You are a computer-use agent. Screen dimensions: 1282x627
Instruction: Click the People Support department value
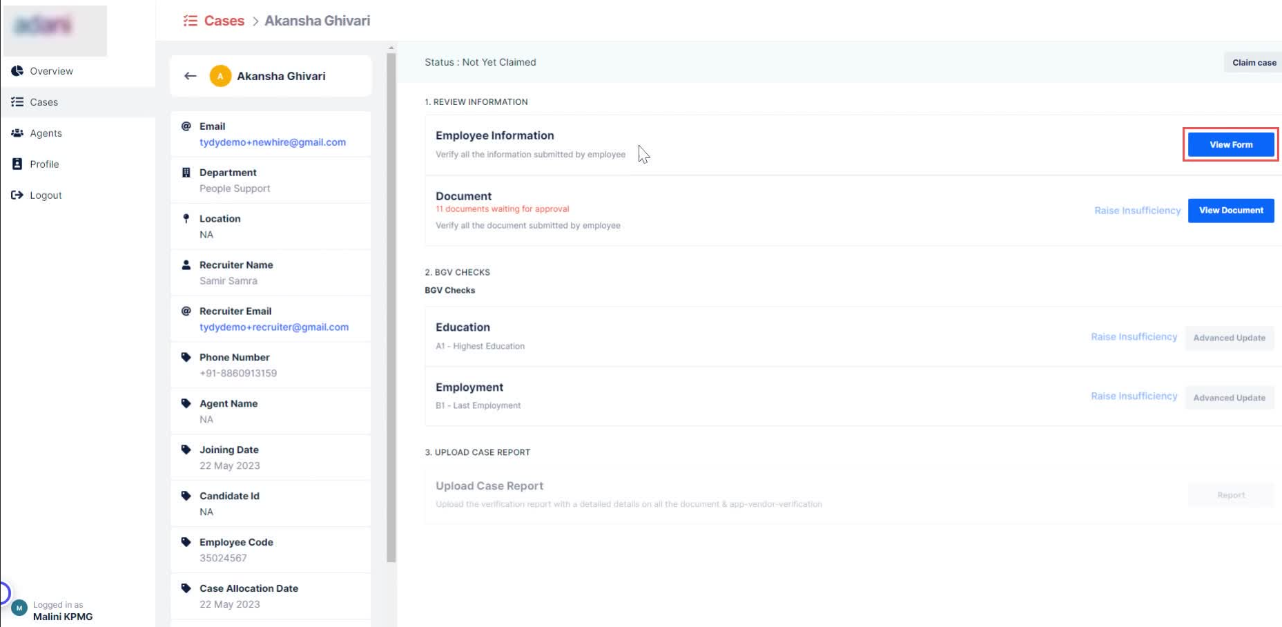pyautogui.click(x=235, y=189)
